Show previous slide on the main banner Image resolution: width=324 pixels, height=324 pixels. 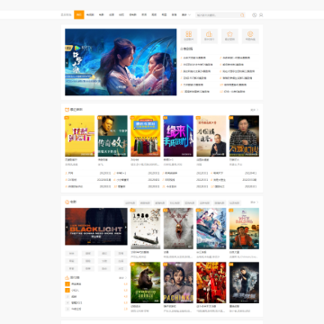67,63
